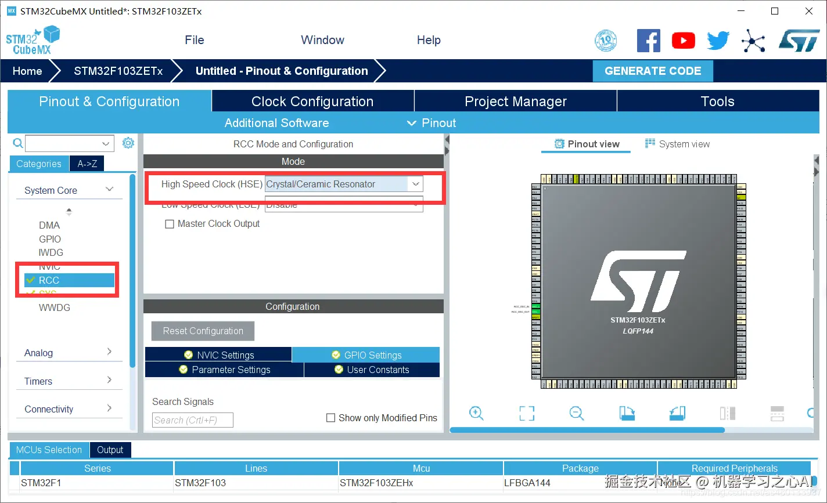Click the horizontal flip view icon
Image resolution: width=827 pixels, height=503 pixels.
coord(728,413)
